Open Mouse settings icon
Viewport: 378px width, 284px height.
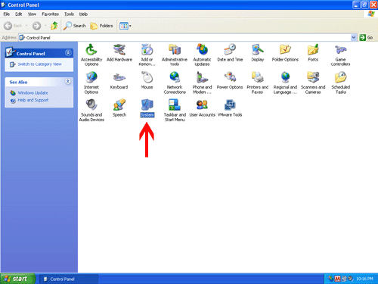click(147, 77)
